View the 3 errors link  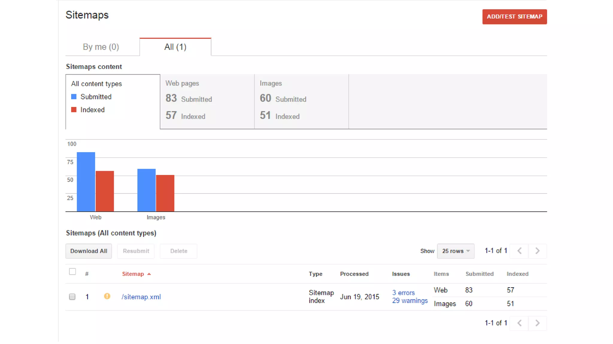click(403, 293)
